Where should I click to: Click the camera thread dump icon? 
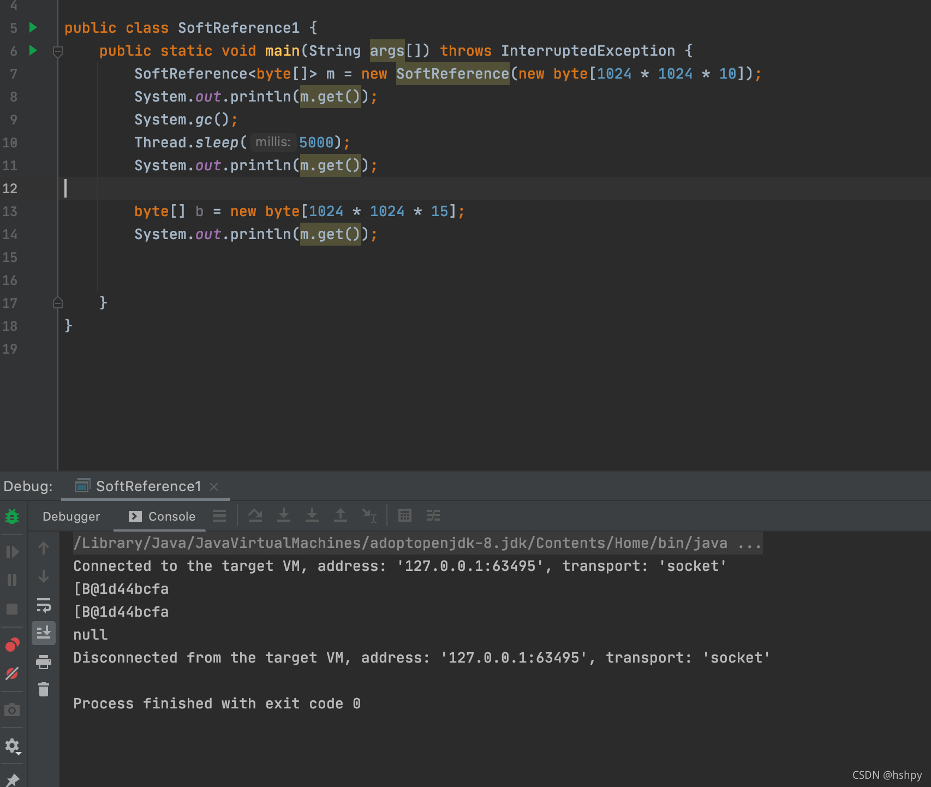pyautogui.click(x=12, y=710)
